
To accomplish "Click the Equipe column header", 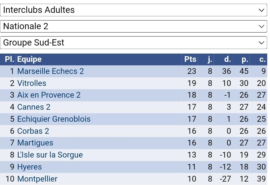I will [29, 59].
